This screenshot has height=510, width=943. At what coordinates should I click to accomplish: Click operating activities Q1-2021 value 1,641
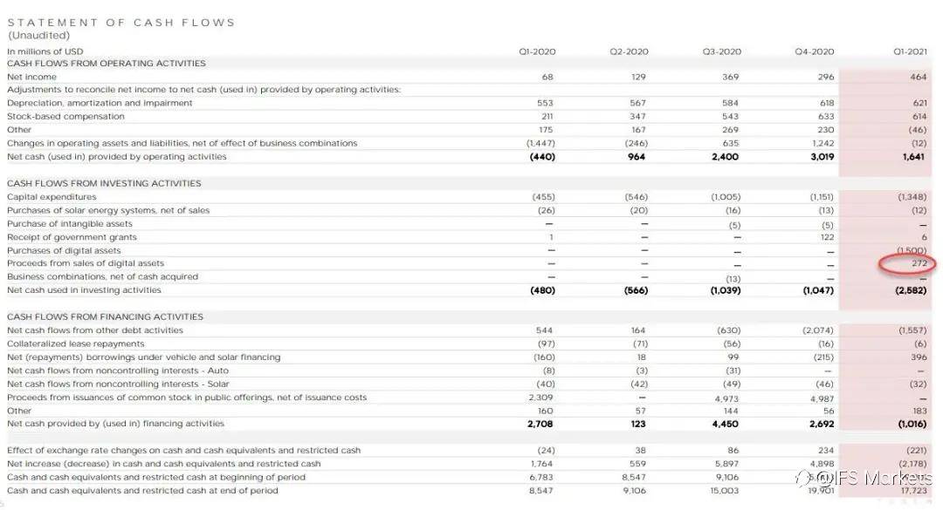coord(913,157)
